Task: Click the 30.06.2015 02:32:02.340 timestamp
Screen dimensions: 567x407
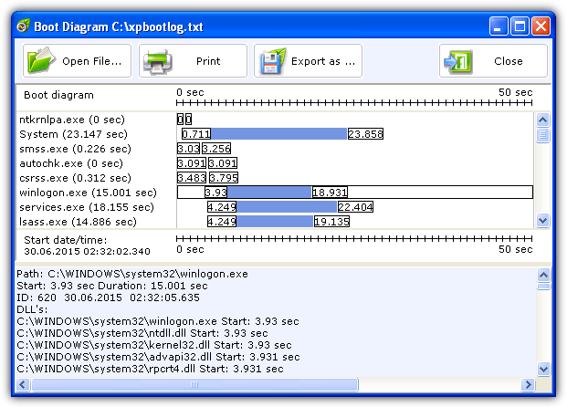Action: pos(87,251)
